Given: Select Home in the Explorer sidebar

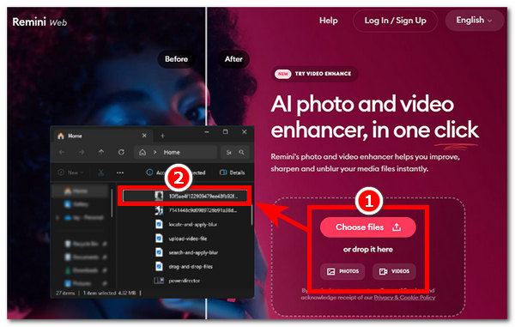Looking at the screenshot, I should (x=80, y=191).
